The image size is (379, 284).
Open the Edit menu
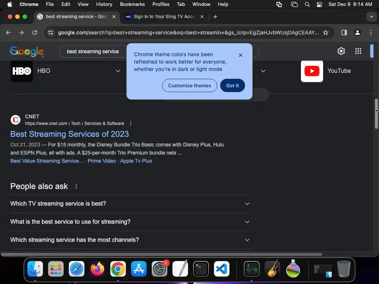coord(66,4)
